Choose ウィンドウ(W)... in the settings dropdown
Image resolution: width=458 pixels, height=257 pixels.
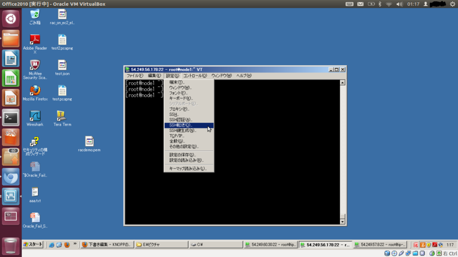click(x=189, y=88)
